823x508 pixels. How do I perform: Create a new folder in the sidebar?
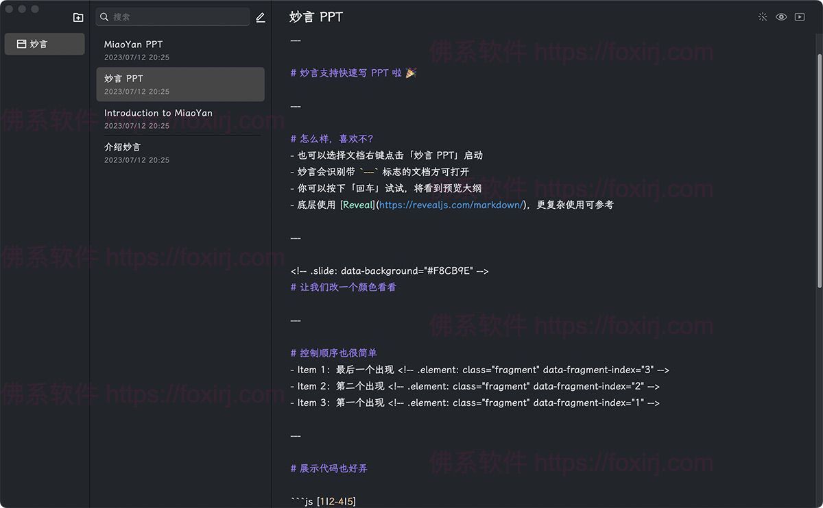coord(77,16)
